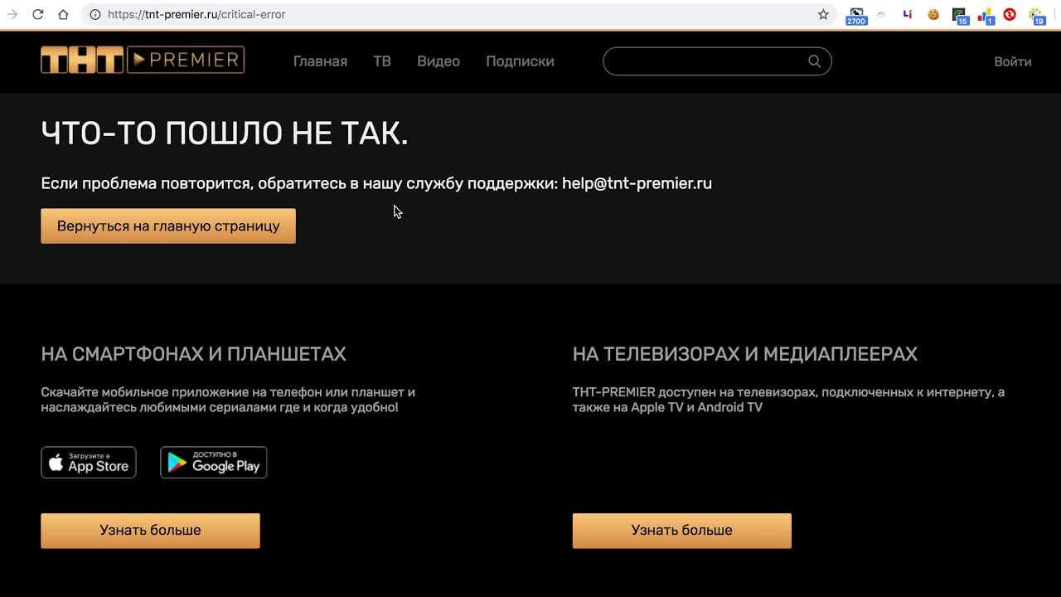Click the magnifier icon in the search box
1061x597 pixels.
814,61
